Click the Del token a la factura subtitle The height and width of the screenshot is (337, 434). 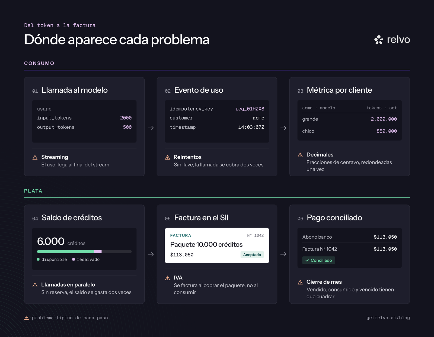[60, 25]
